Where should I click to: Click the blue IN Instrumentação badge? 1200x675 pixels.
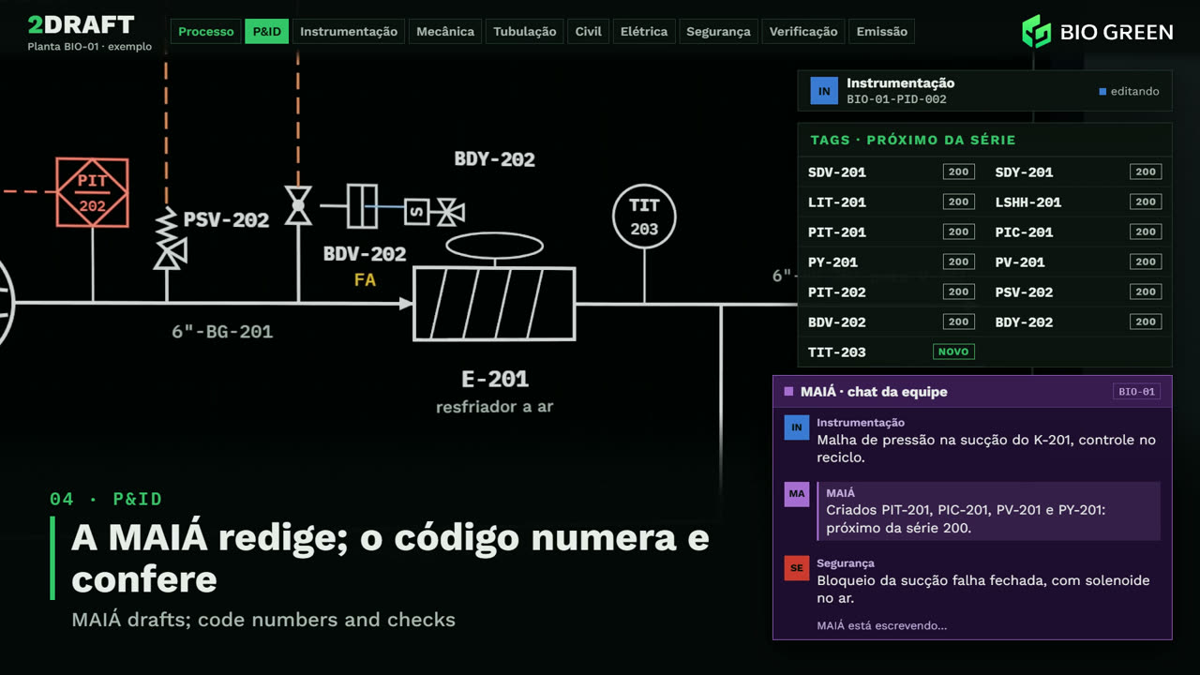[824, 91]
